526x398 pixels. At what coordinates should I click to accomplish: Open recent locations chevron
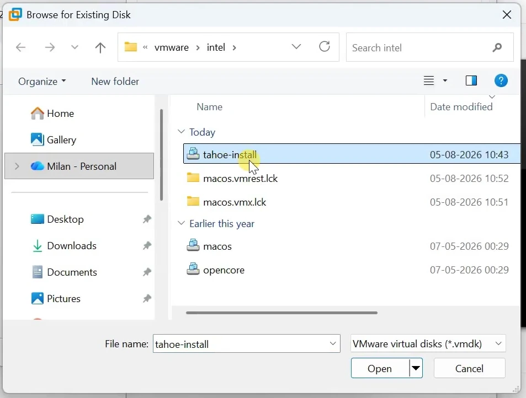75,47
